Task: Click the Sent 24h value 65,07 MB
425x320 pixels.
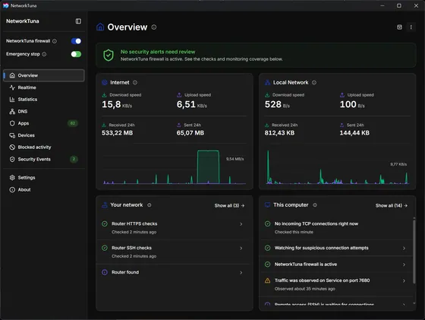Action: click(190, 133)
